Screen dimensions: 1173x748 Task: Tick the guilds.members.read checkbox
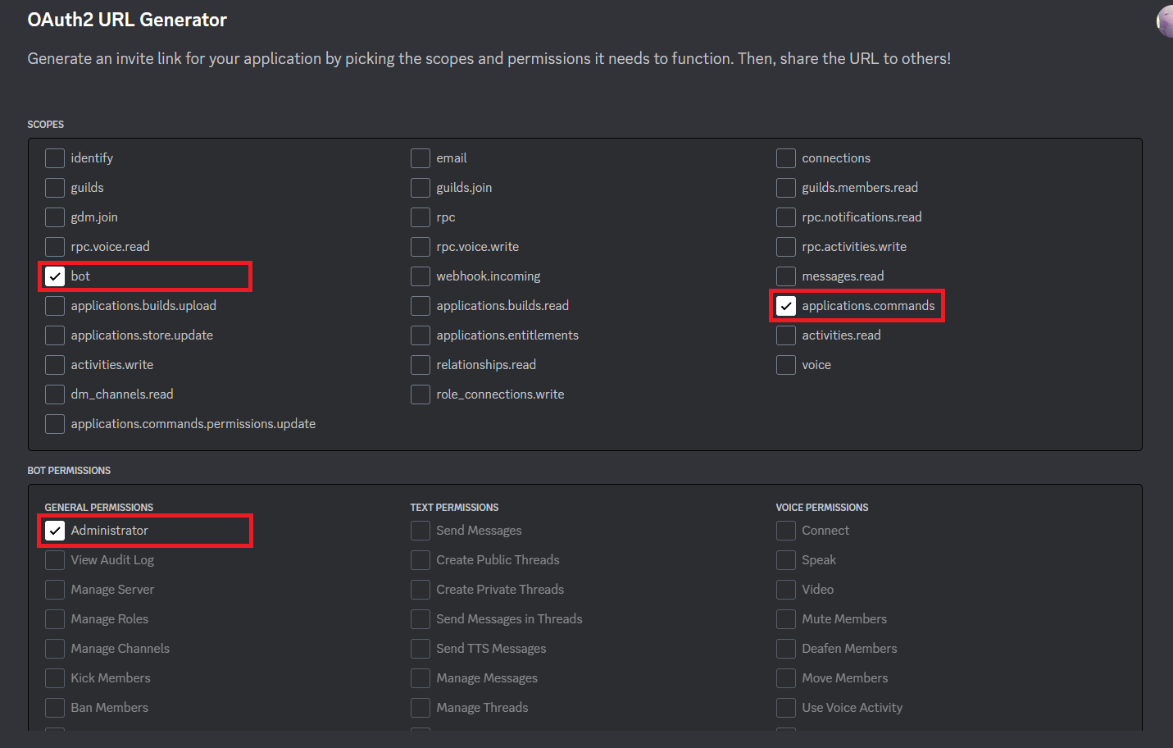(x=786, y=188)
